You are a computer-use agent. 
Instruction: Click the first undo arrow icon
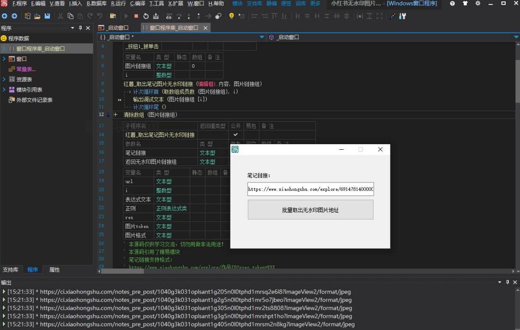(x=90, y=16)
